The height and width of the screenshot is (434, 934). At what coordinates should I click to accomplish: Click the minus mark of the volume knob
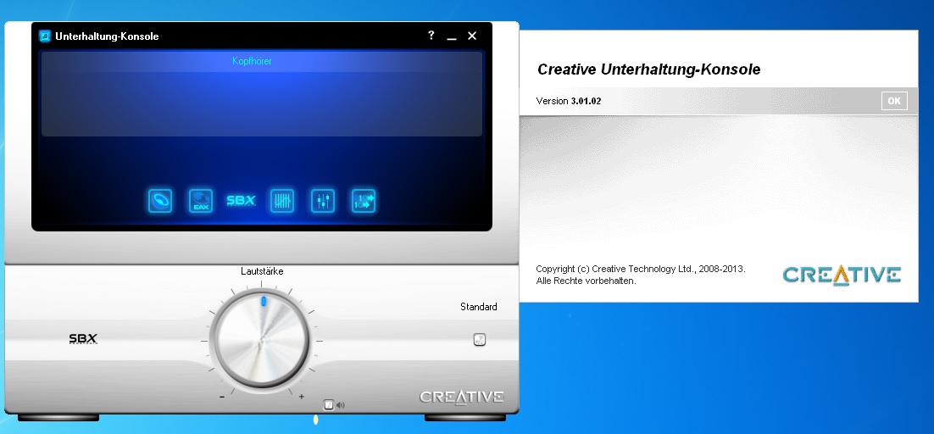point(221,397)
